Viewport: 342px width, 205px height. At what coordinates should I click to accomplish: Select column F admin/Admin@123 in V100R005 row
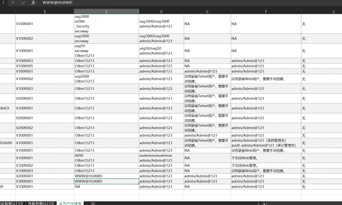[x=266, y=66]
